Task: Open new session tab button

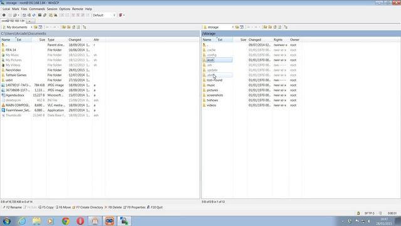Action: tap(29, 21)
